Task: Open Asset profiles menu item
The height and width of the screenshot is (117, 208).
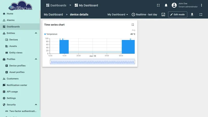Action: click(x=20, y=72)
